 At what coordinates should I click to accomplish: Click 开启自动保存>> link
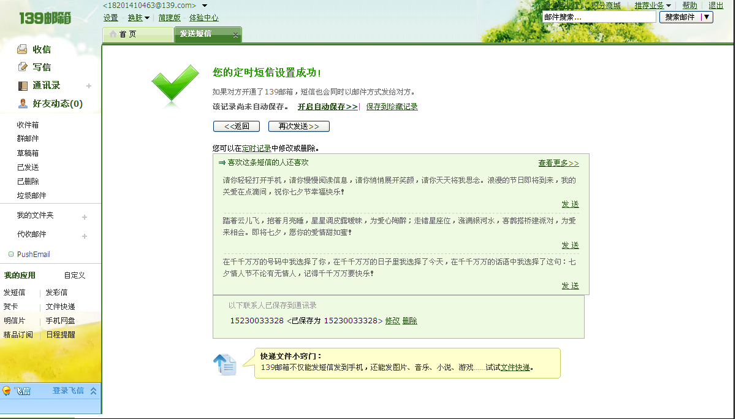(x=328, y=107)
